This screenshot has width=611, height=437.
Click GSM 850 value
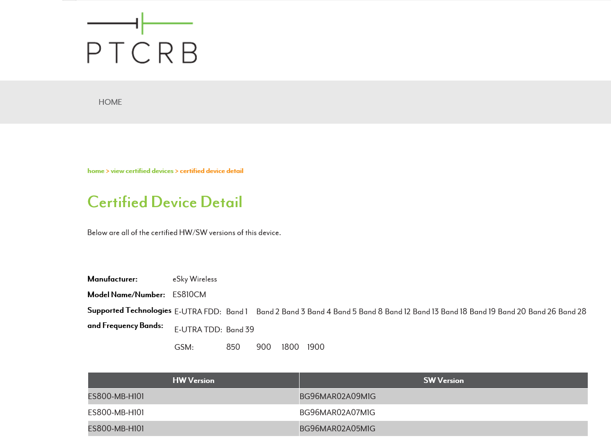tap(233, 347)
